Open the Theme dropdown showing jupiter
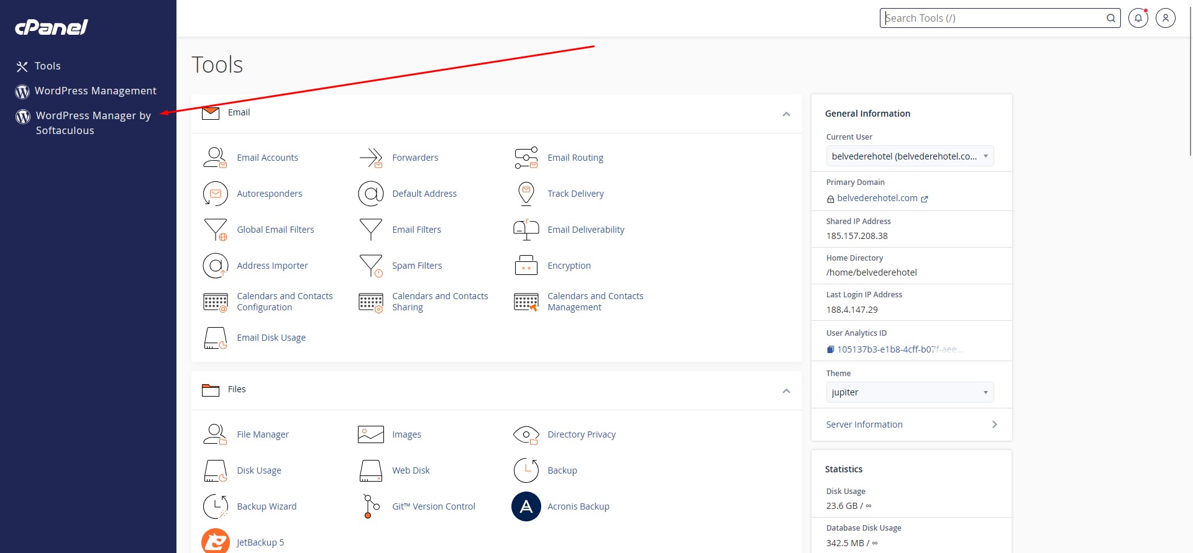Viewport: 1193px width, 553px height. [x=910, y=392]
